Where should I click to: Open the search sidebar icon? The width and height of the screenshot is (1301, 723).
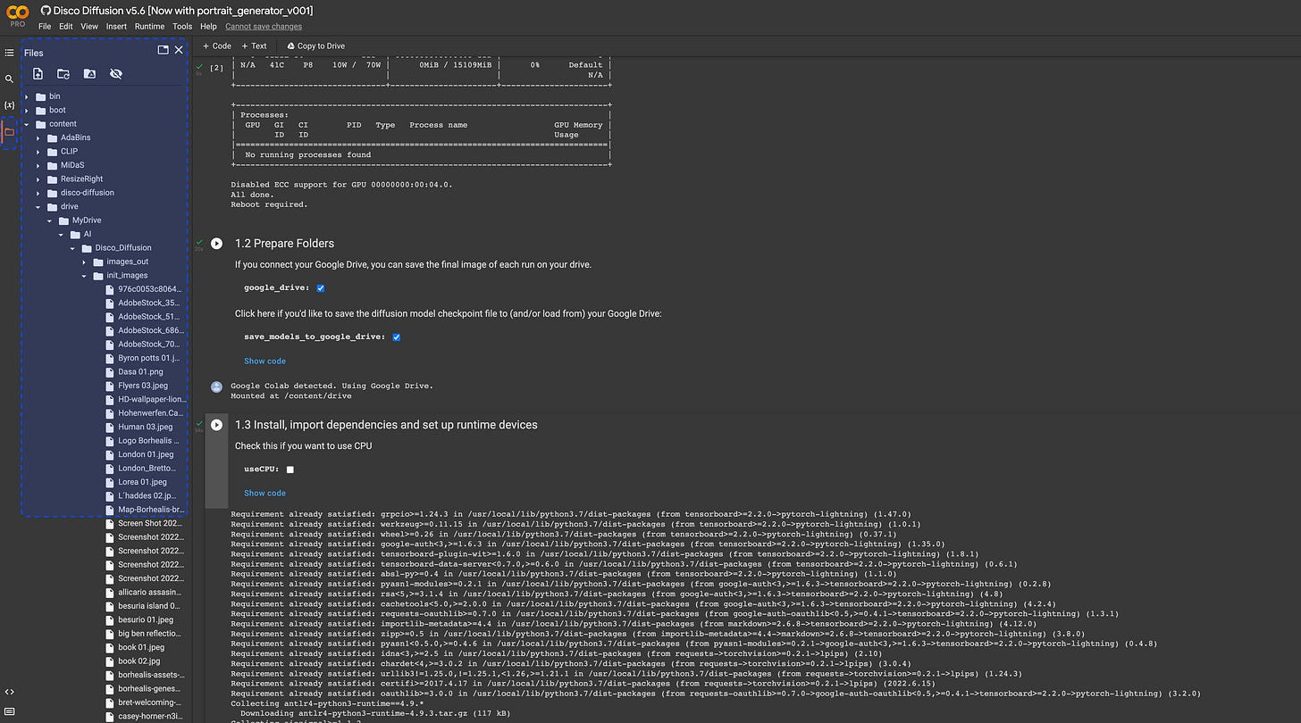10,79
